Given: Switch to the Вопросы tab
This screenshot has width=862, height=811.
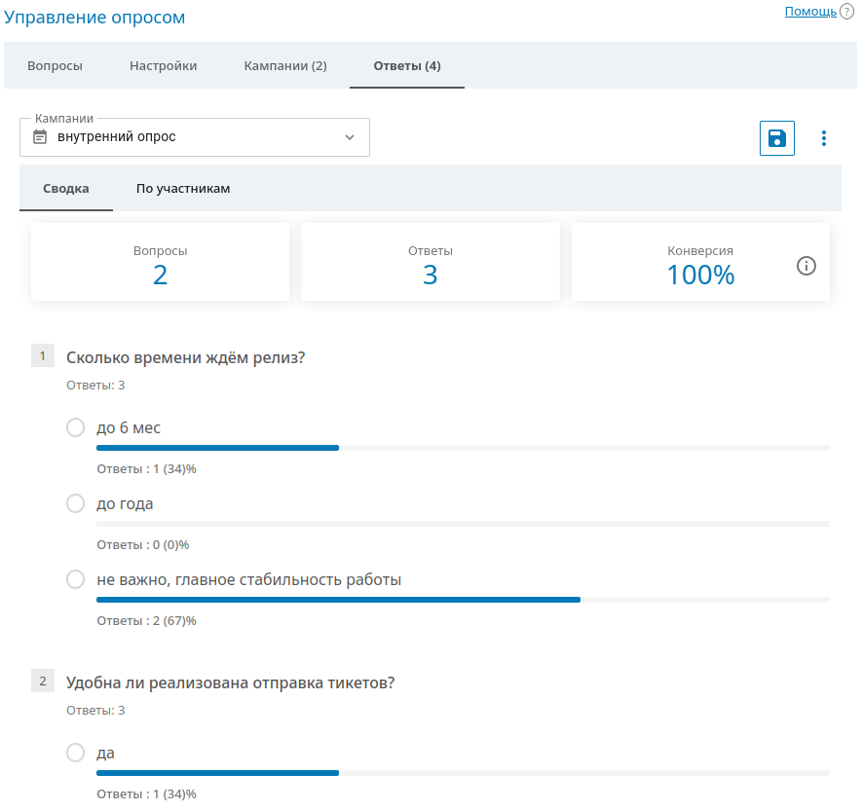Looking at the screenshot, I should pyautogui.click(x=55, y=66).
